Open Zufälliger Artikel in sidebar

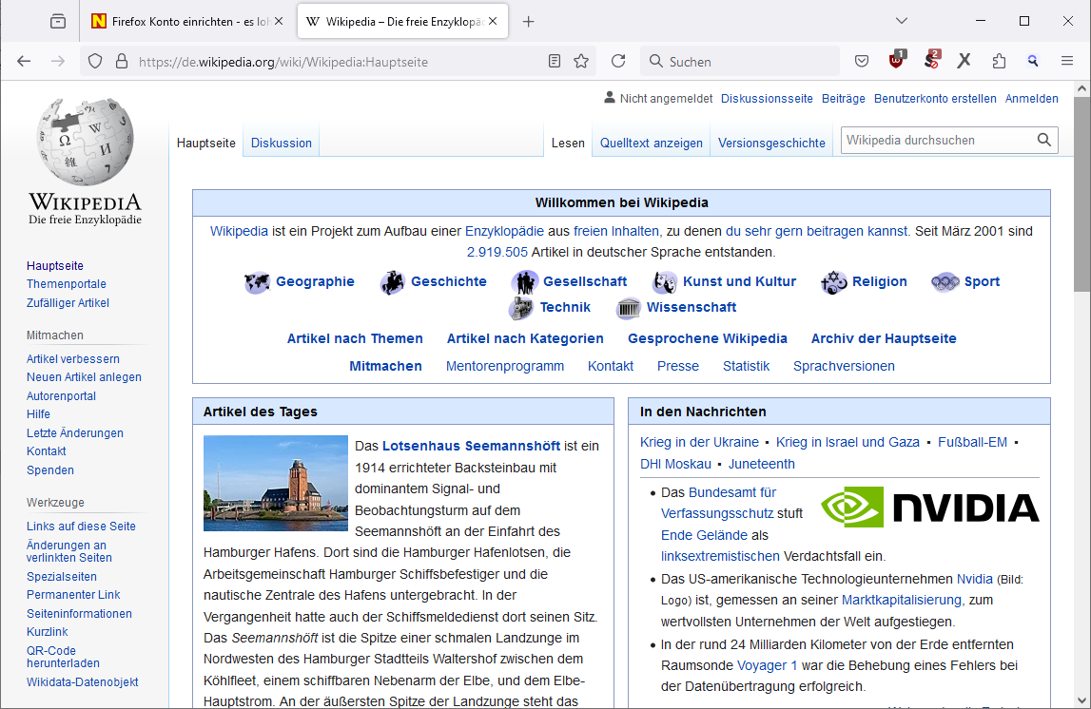[68, 303]
